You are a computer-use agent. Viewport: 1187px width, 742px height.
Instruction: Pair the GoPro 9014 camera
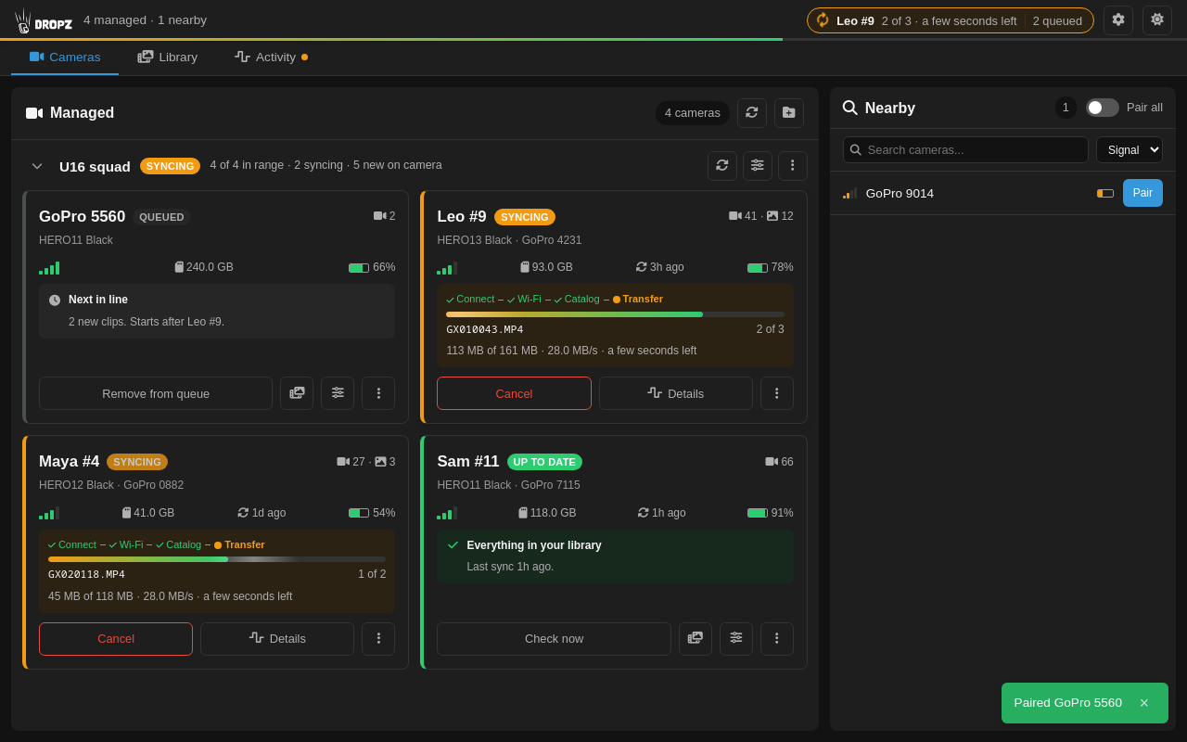point(1142,193)
